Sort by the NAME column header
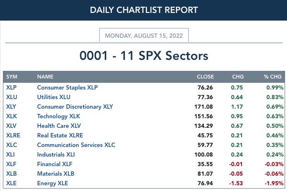This screenshot has height=191, width=287. (45, 77)
